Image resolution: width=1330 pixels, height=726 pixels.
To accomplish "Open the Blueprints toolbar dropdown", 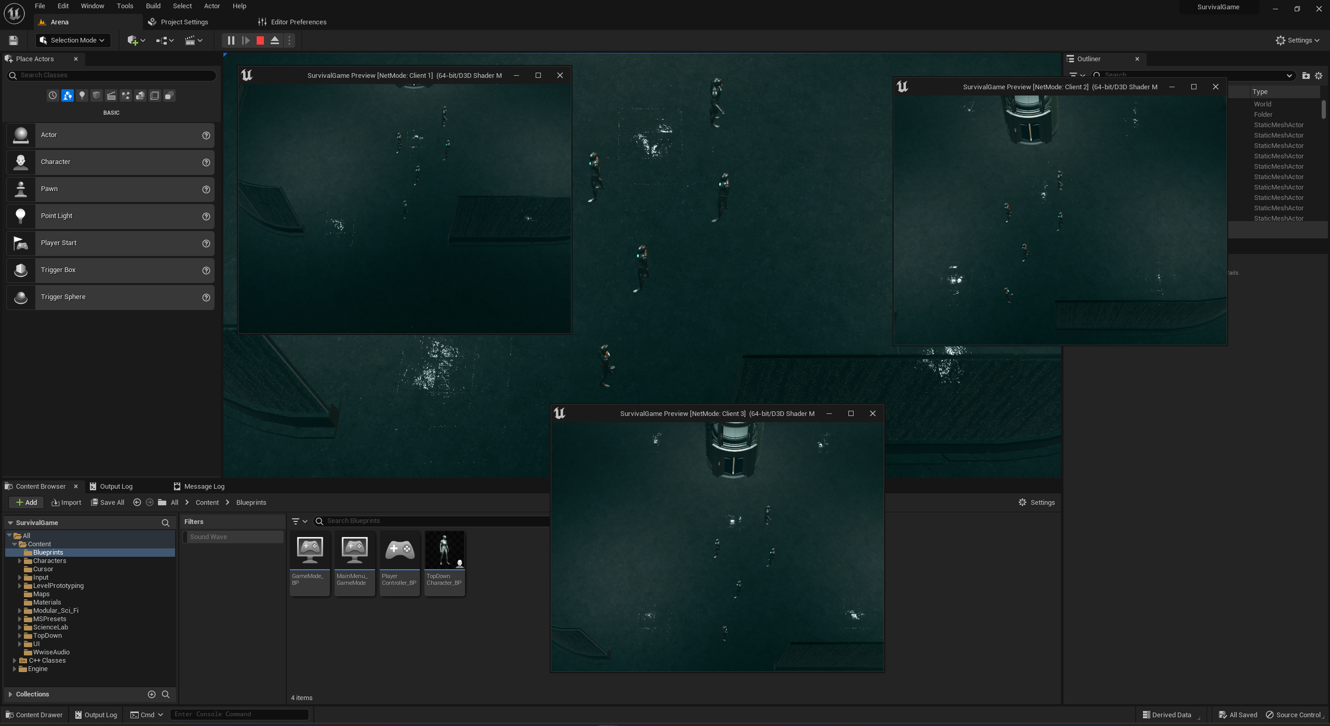I will pos(165,40).
